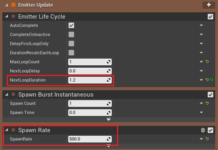The height and width of the screenshot is (150, 218).
Task: Click the SpawnRate property label
Action: point(21,139)
